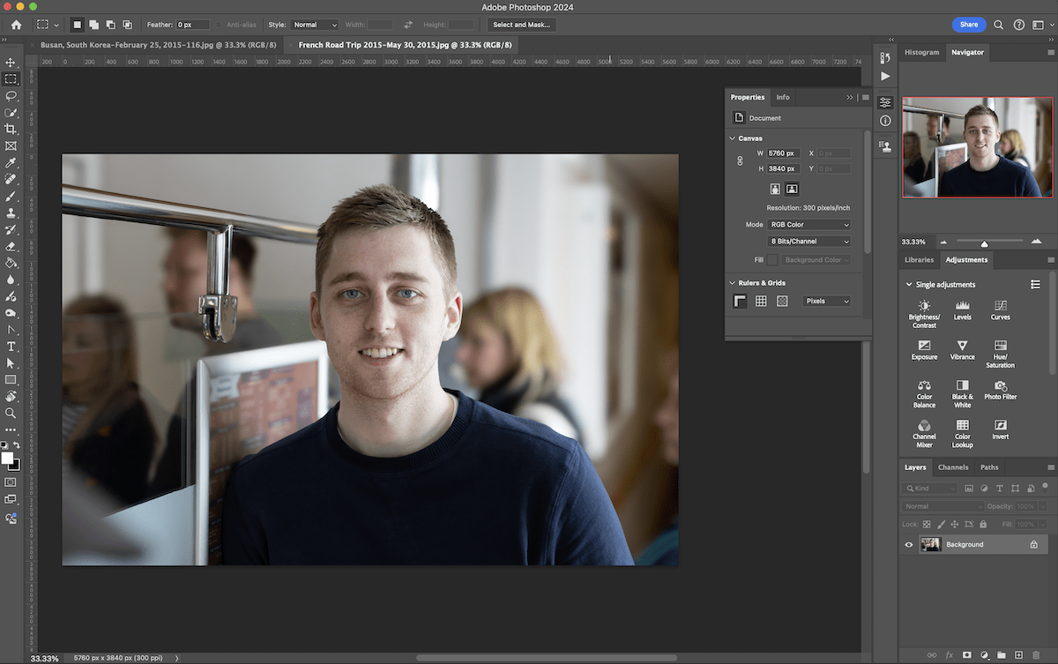1058x664 pixels.
Task: Select the Zoom tool
Action: 11,414
